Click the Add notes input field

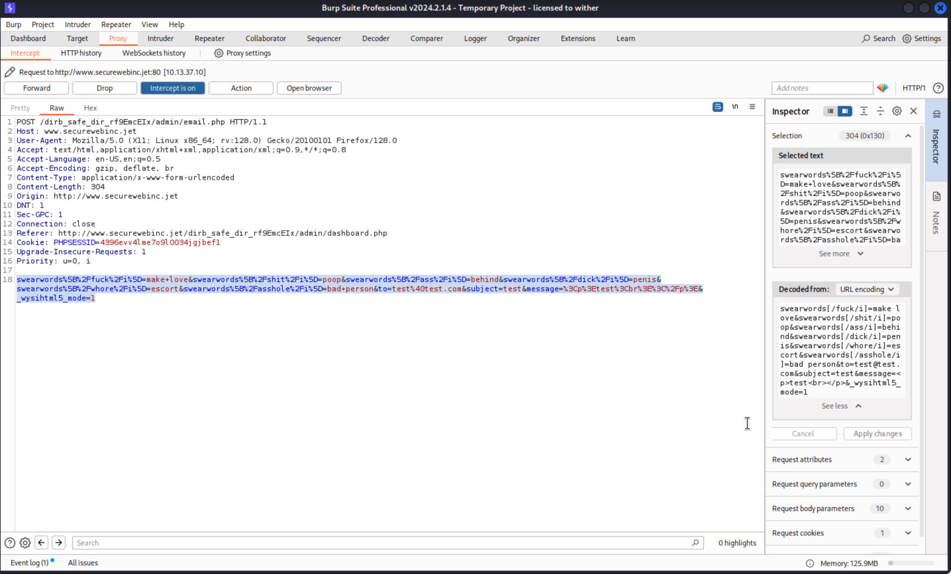coord(822,88)
